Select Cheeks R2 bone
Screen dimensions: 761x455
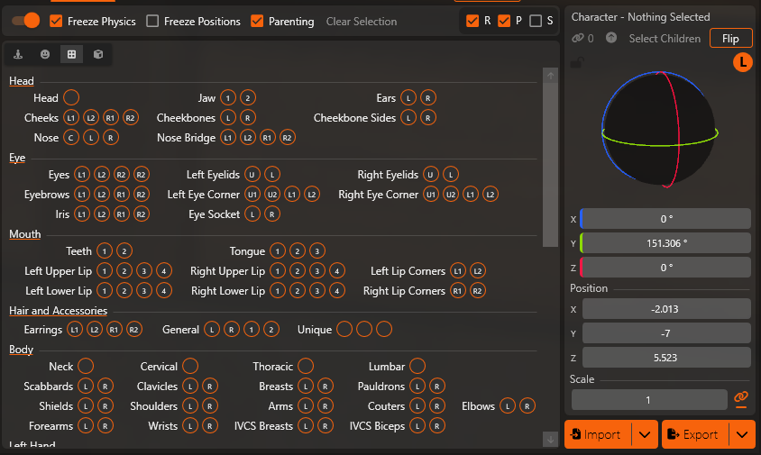[x=130, y=117]
